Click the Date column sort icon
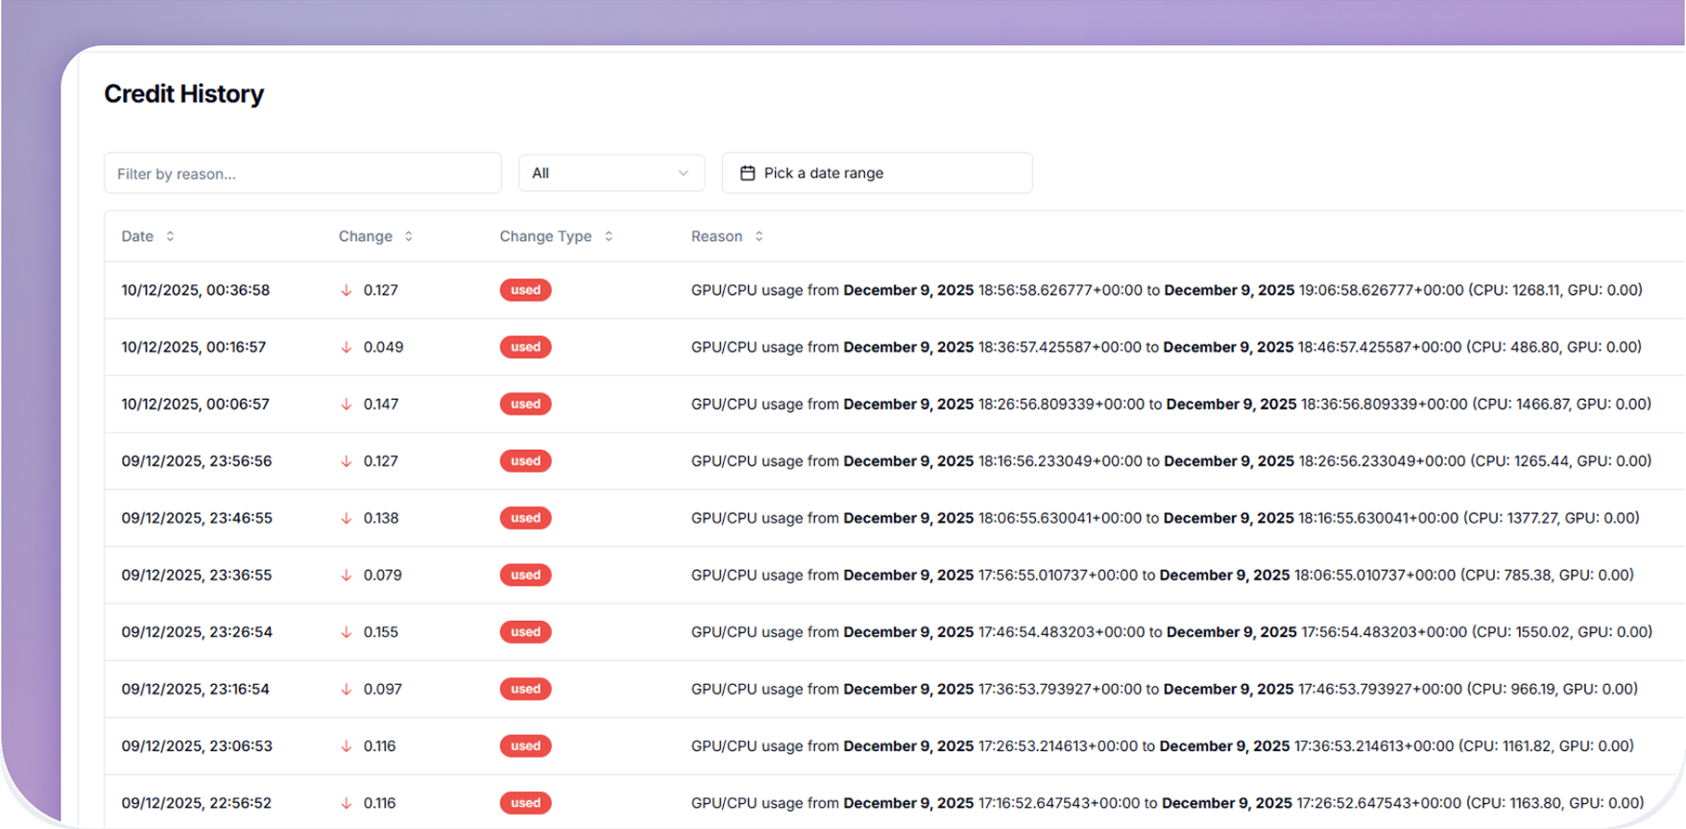This screenshot has width=1686, height=829. tap(170, 236)
